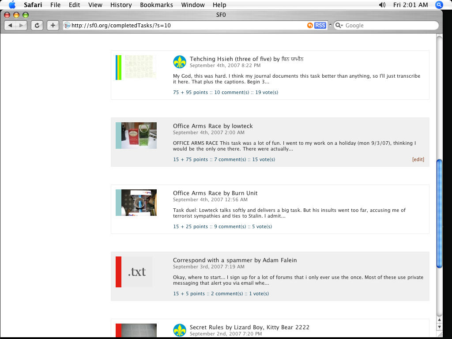Click the Add Bookmark plus button
This screenshot has width=452, height=339.
coord(53,26)
